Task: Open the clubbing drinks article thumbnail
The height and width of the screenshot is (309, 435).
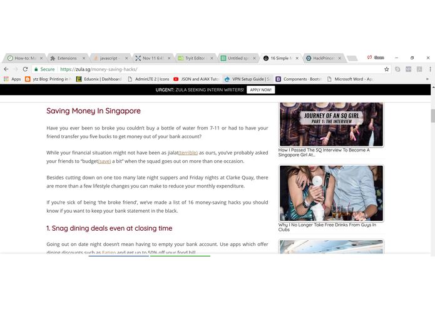Action: click(331, 193)
